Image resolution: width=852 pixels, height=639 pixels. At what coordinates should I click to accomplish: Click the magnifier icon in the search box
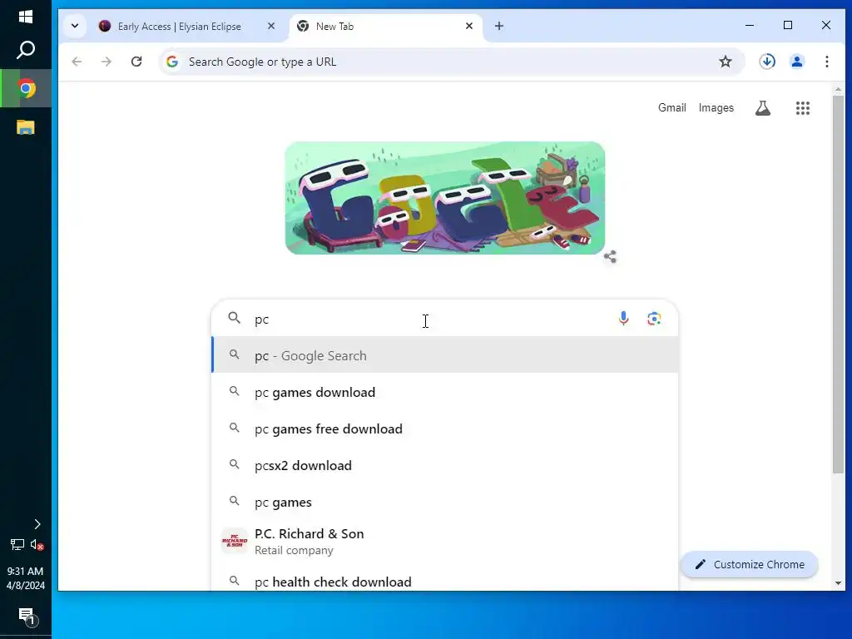coord(234,318)
